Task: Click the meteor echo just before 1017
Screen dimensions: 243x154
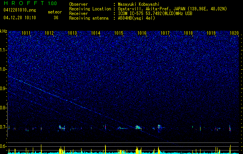Action: [x=159, y=127]
